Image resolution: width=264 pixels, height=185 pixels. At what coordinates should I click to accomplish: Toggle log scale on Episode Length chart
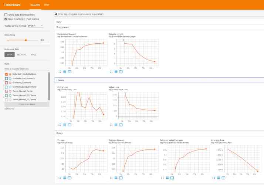coord(116,72)
